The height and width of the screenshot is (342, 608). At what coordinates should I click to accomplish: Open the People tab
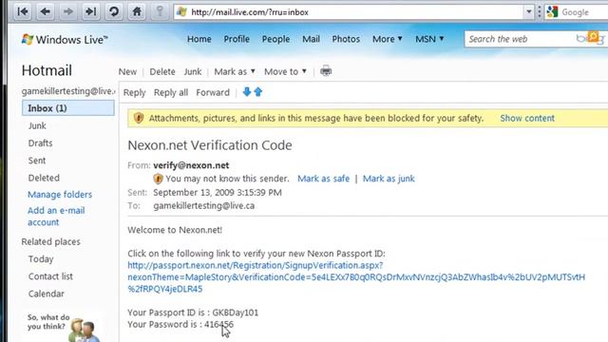275,39
